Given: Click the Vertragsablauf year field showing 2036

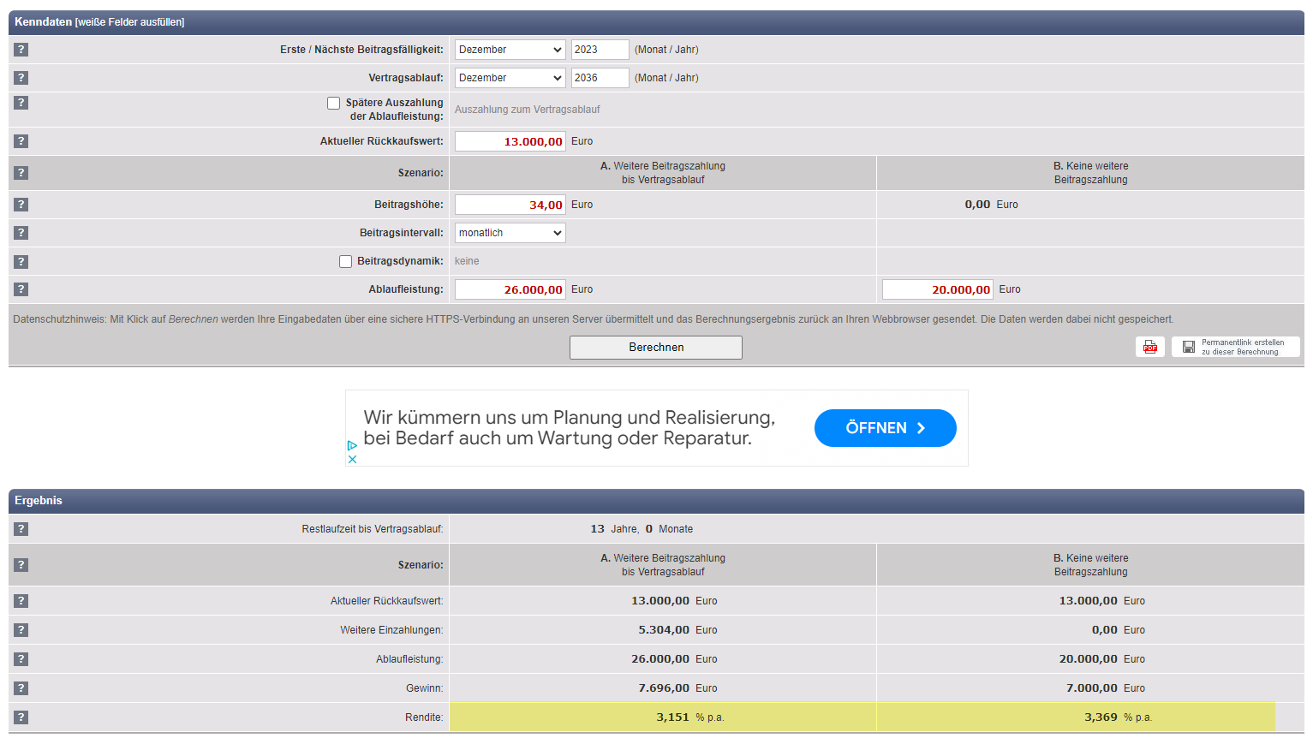Looking at the screenshot, I should pos(600,78).
